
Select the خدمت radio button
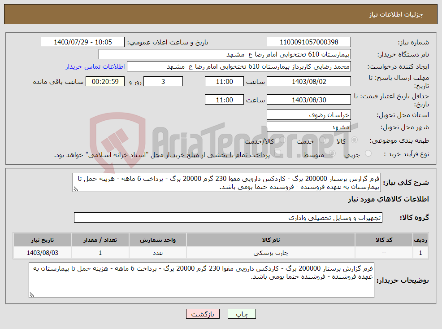(322, 140)
